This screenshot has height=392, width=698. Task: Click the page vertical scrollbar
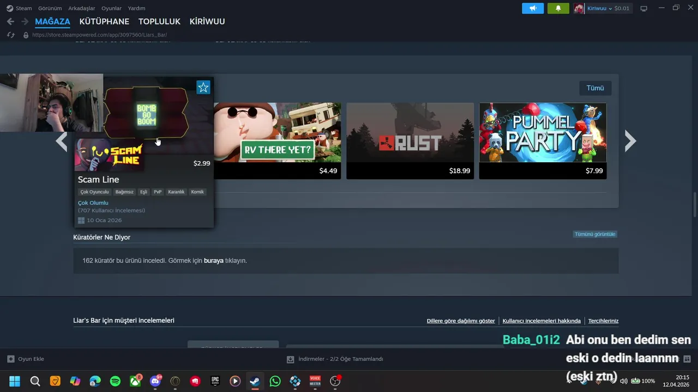click(x=695, y=204)
